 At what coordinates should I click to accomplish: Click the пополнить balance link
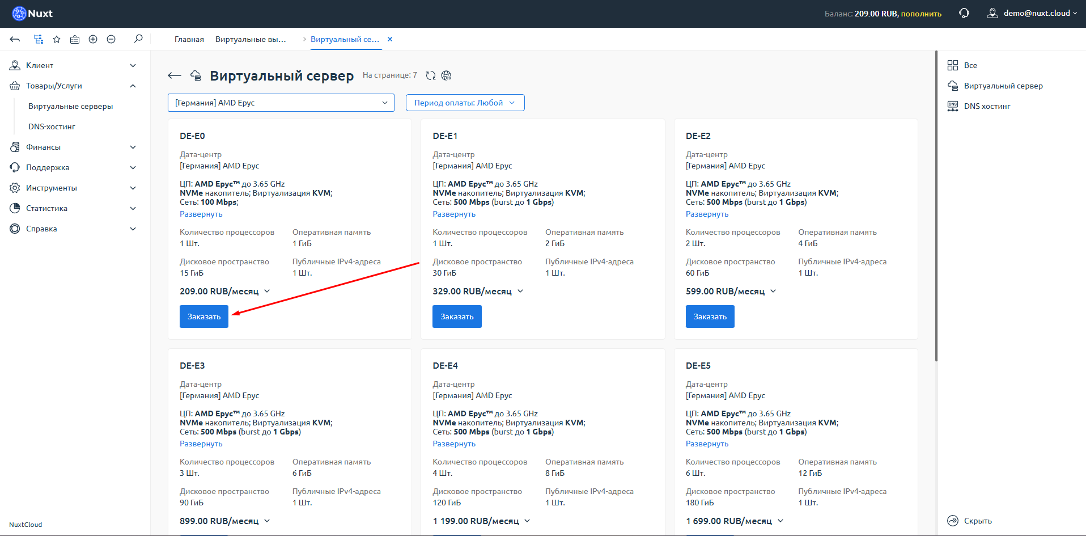(x=921, y=14)
